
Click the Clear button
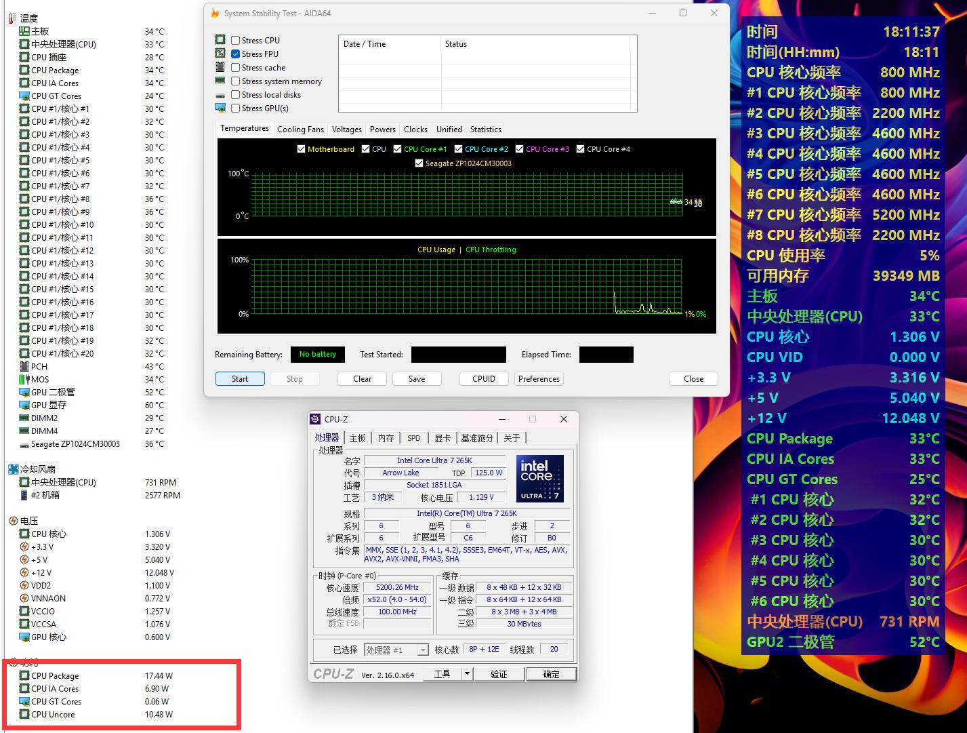point(363,379)
